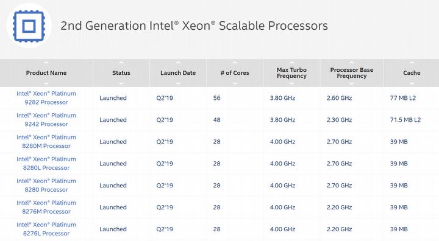Viewport: 439px width, 241px height.
Task: Click the Launch Date column header
Action: tap(178, 73)
